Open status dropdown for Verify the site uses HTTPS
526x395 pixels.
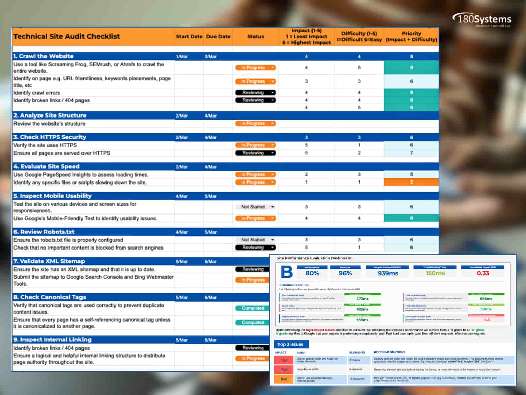click(256, 145)
